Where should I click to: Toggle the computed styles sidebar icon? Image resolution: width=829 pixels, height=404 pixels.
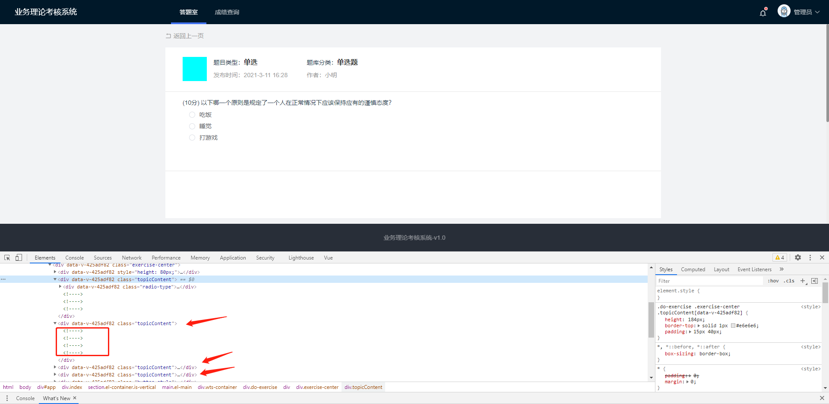(815, 281)
